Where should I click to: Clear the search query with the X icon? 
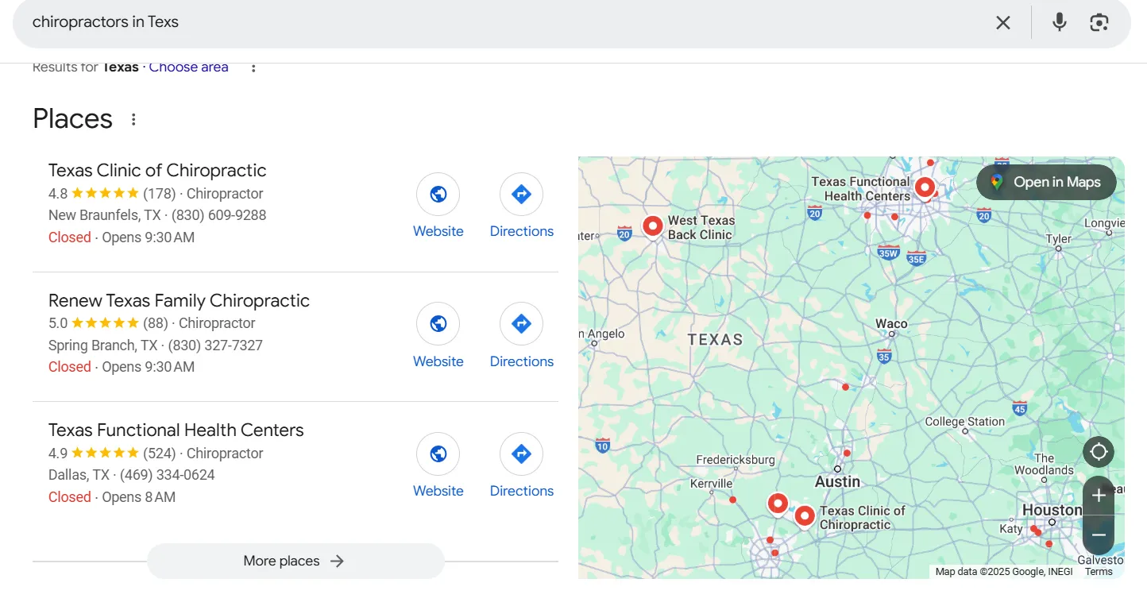tap(1003, 22)
